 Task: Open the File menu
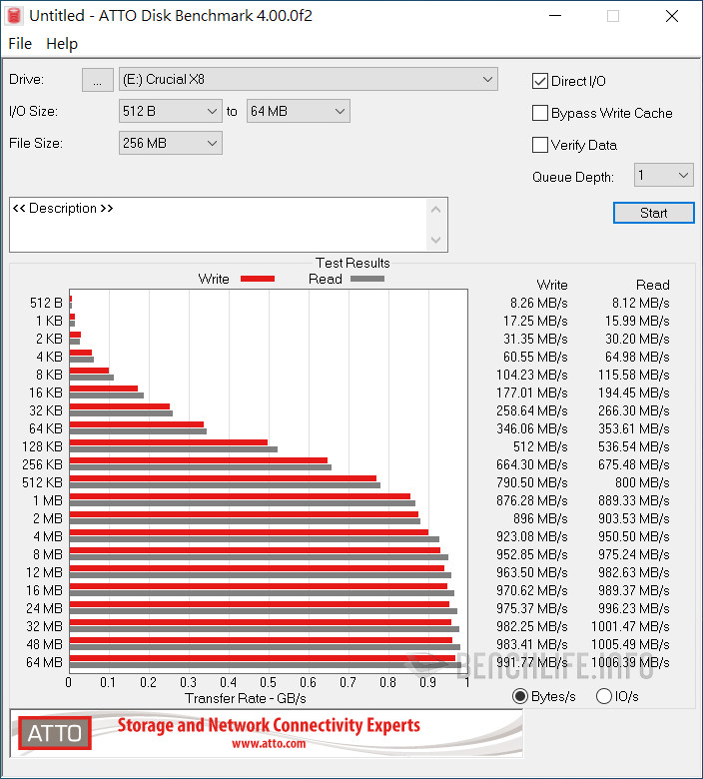20,44
